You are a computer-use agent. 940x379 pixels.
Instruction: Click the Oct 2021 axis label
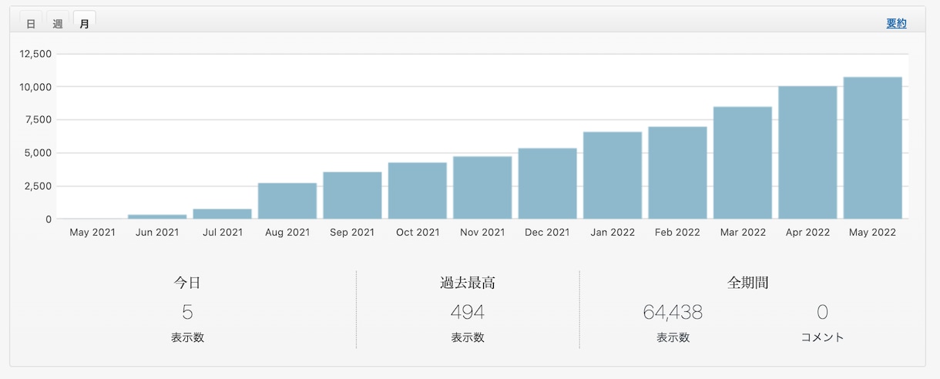pos(418,232)
